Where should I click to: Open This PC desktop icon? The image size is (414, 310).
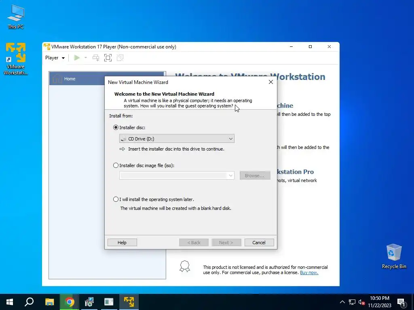(x=16, y=17)
